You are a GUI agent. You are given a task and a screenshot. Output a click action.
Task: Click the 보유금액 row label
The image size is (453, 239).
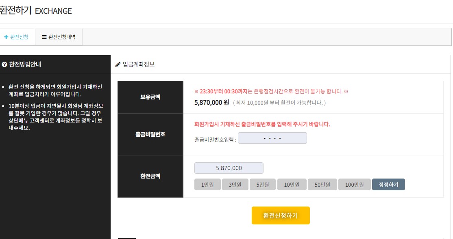[x=150, y=97]
